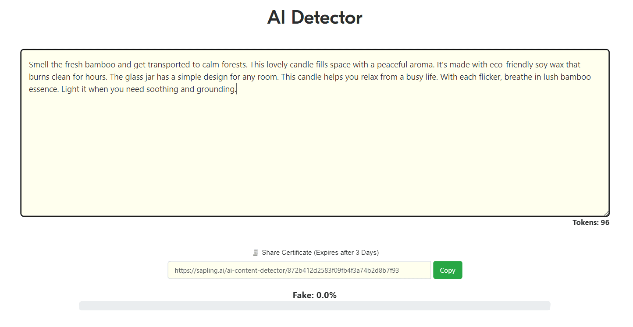Click the Fake: 0.0% result label
Viewport: 633px width, 327px height.
315,295
